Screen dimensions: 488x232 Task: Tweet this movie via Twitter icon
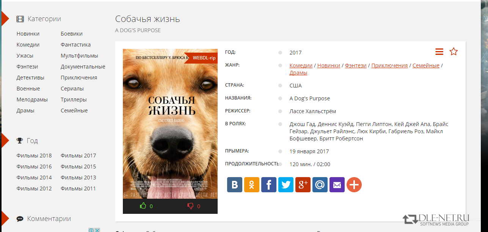[286, 185]
